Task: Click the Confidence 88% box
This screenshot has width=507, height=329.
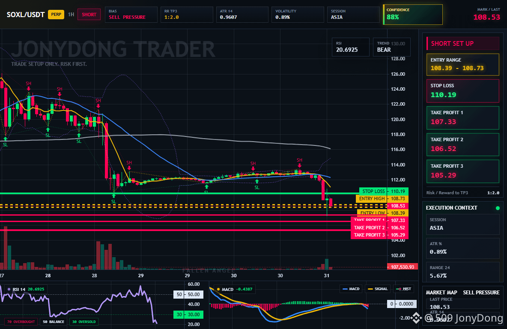Action: pyautogui.click(x=413, y=15)
